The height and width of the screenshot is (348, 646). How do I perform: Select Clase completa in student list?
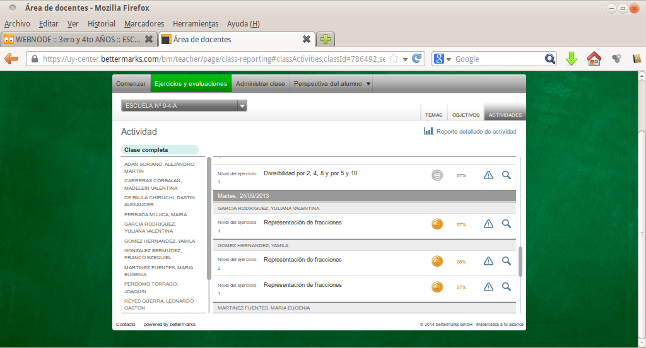tap(160, 150)
